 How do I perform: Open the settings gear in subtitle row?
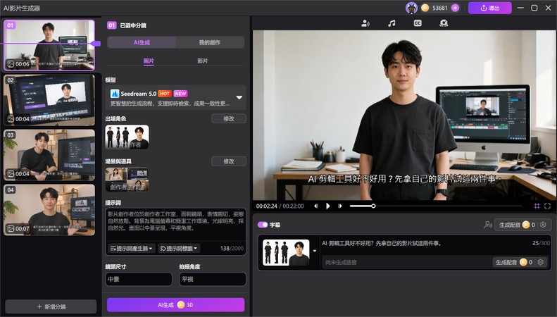[540, 262]
